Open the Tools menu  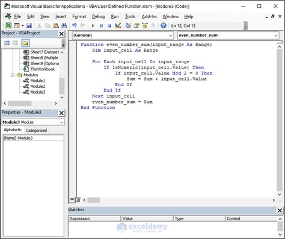[x=130, y=17]
